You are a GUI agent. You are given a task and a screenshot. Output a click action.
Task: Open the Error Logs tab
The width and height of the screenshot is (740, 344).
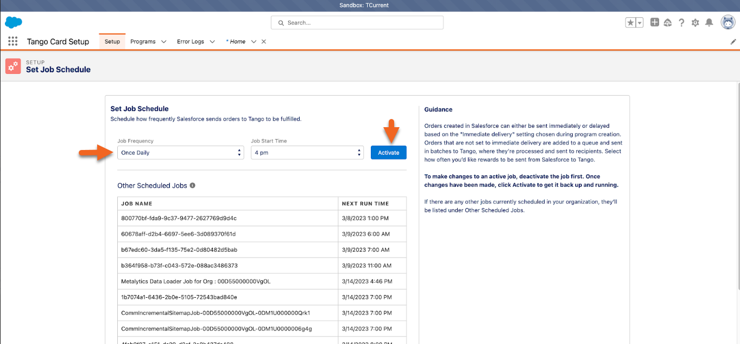[191, 41]
